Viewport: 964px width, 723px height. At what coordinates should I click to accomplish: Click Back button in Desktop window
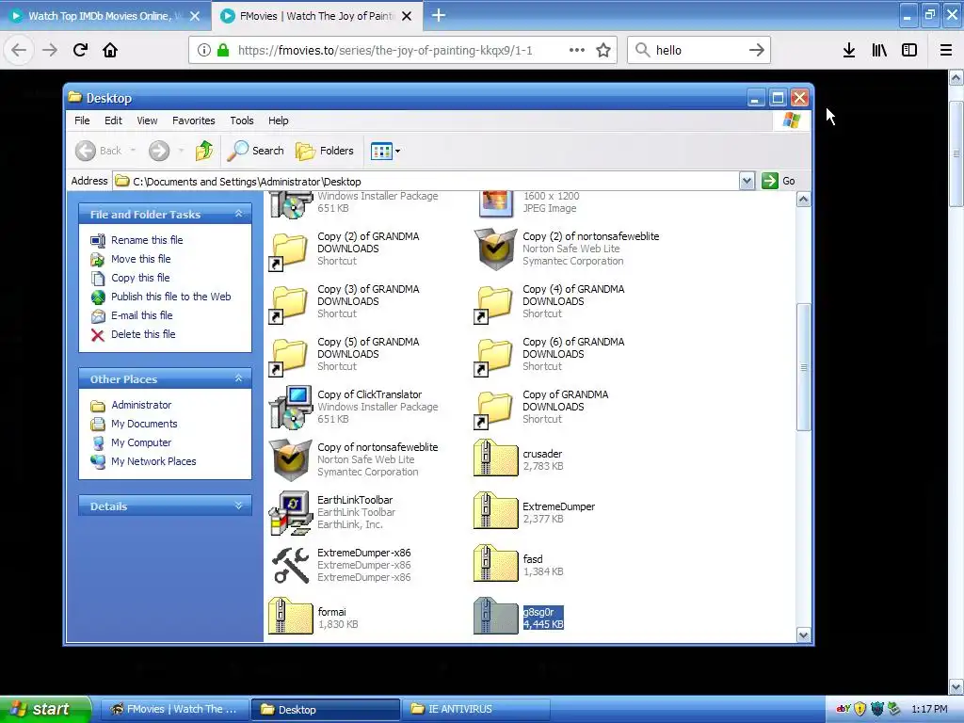point(98,150)
